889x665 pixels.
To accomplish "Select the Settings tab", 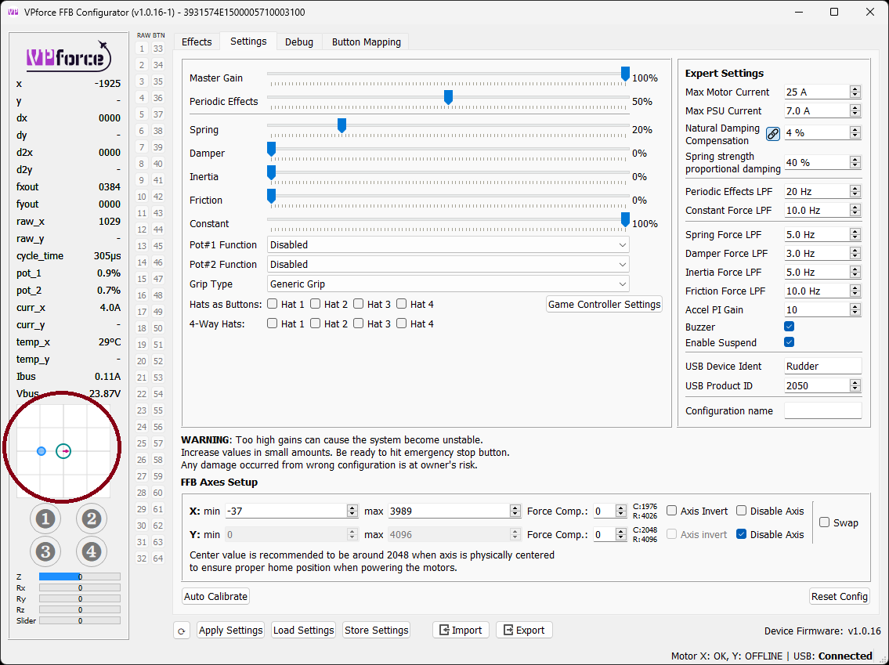I will [x=248, y=42].
